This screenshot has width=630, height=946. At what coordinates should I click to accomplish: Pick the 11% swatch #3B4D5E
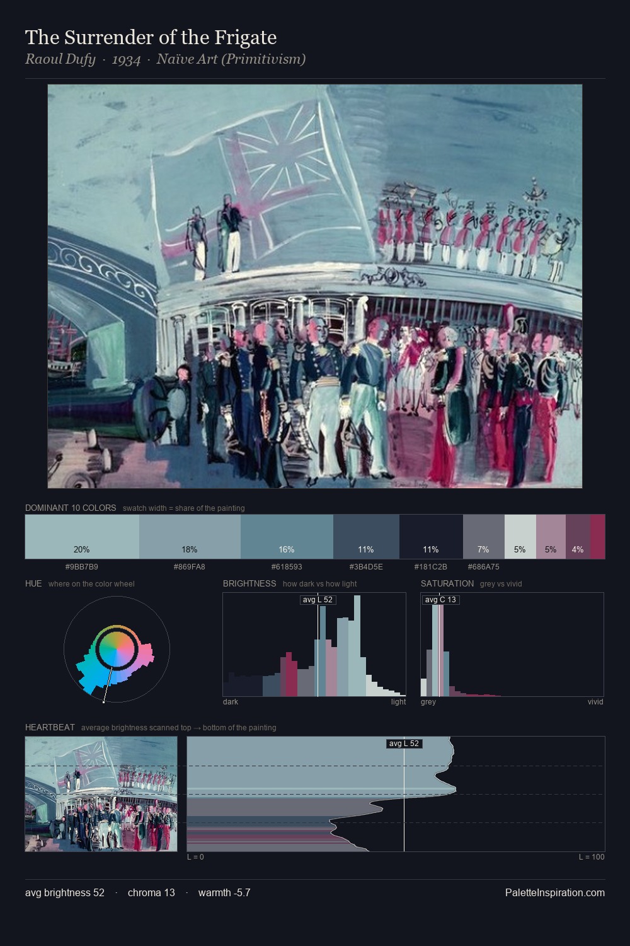pos(366,537)
